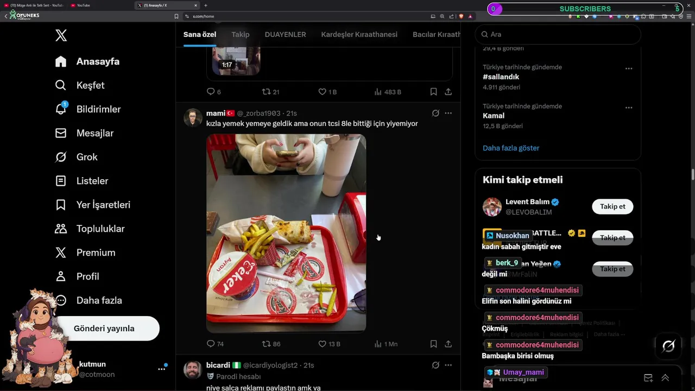The image size is (695, 391).
Task: Open more options on mami's post
Action: [x=448, y=113]
